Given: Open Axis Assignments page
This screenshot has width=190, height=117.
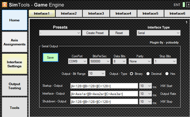Looking at the screenshot, I should (x=15, y=42).
